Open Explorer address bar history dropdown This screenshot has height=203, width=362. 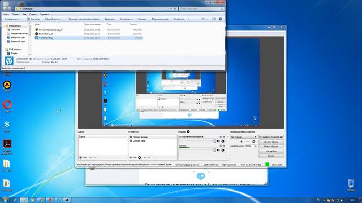[x=171, y=9]
